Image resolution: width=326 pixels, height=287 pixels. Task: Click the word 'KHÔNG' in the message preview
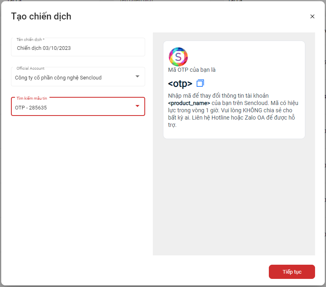coord(252,110)
